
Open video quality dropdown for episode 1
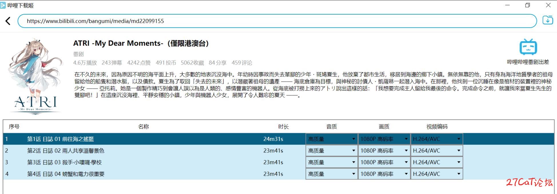(384, 139)
